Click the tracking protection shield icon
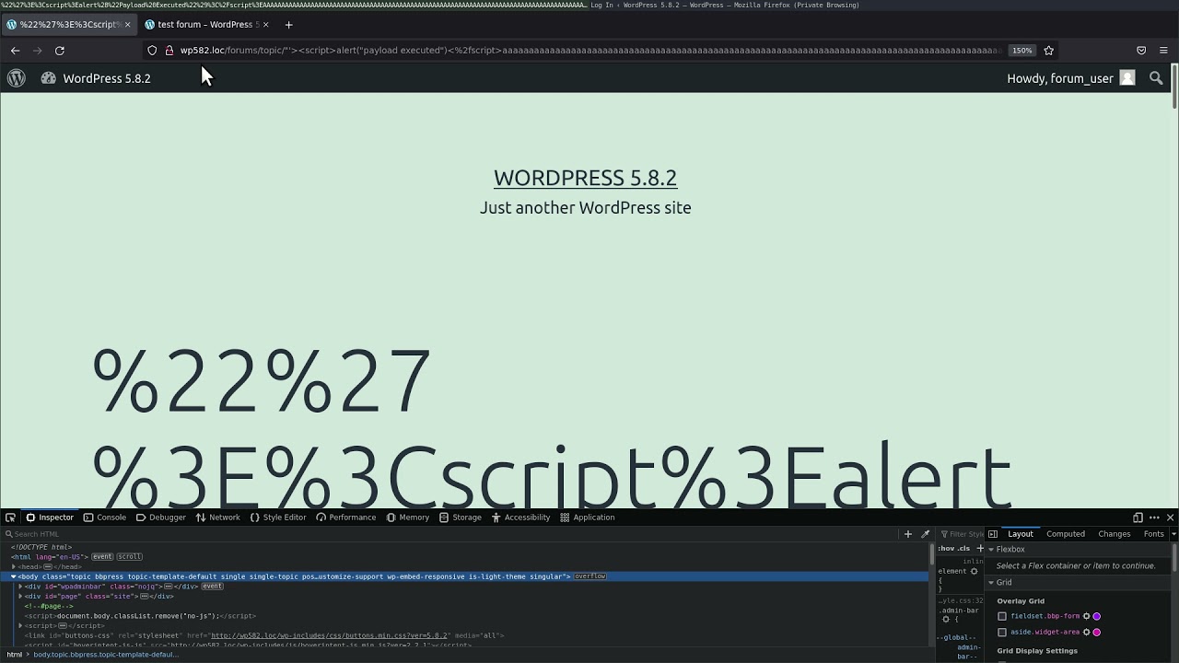Screen dimensions: 1179x663 (152, 51)
